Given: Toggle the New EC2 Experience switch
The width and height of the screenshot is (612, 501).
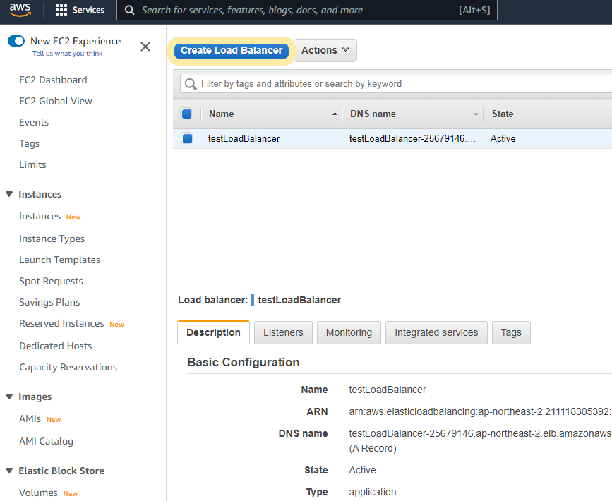Looking at the screenshot, I should point(16,41).
